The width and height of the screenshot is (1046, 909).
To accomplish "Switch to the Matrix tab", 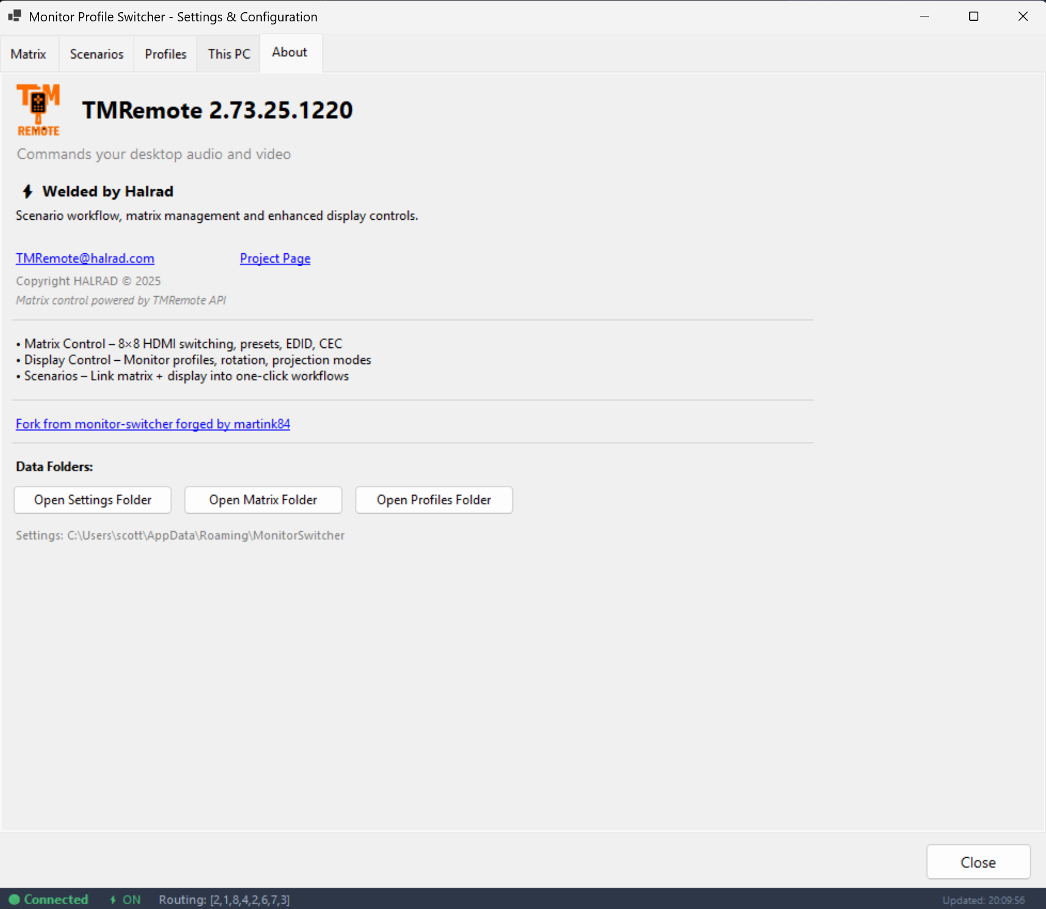I will click(29, 54).
